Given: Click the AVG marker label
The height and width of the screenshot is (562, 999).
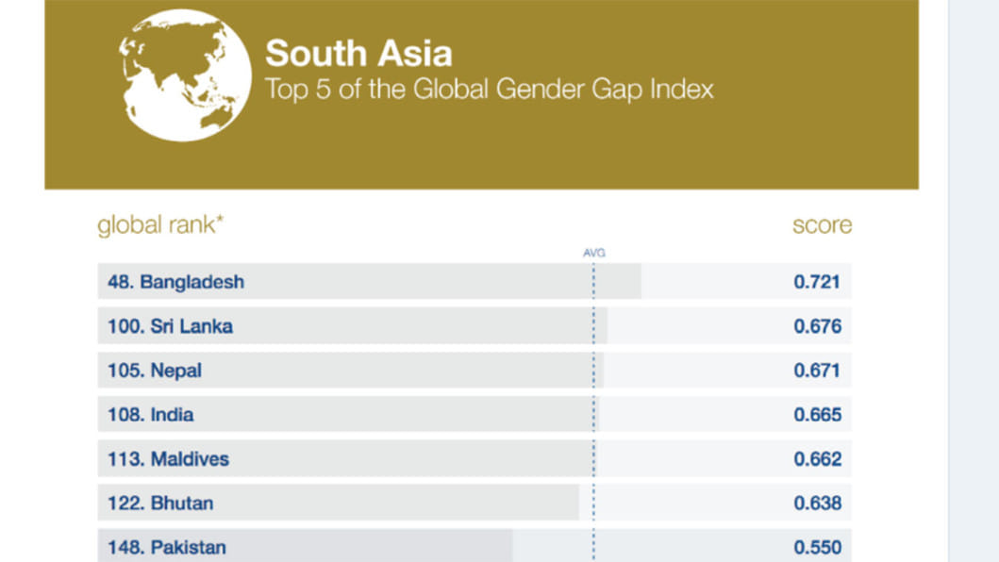Looking at the screenshot, I should click(593, 253).
